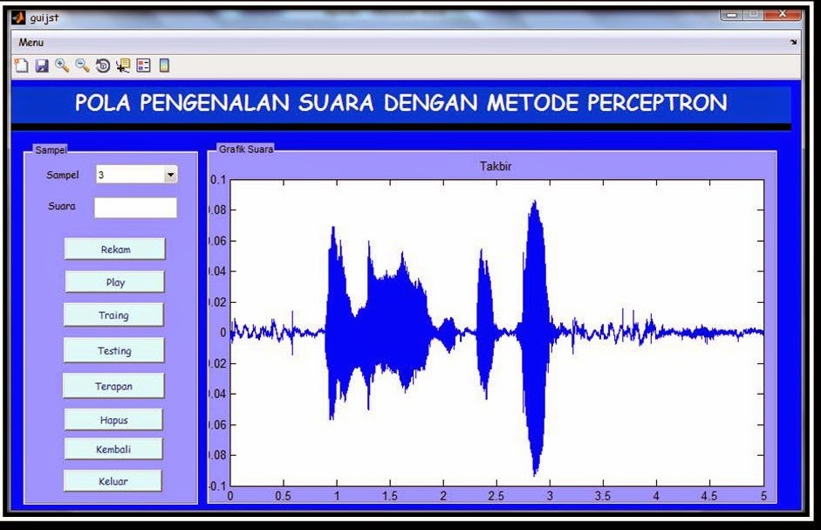Screen dimensions: 821x530
Task: Close the guijst window
Action: click(x=783, y=14)
